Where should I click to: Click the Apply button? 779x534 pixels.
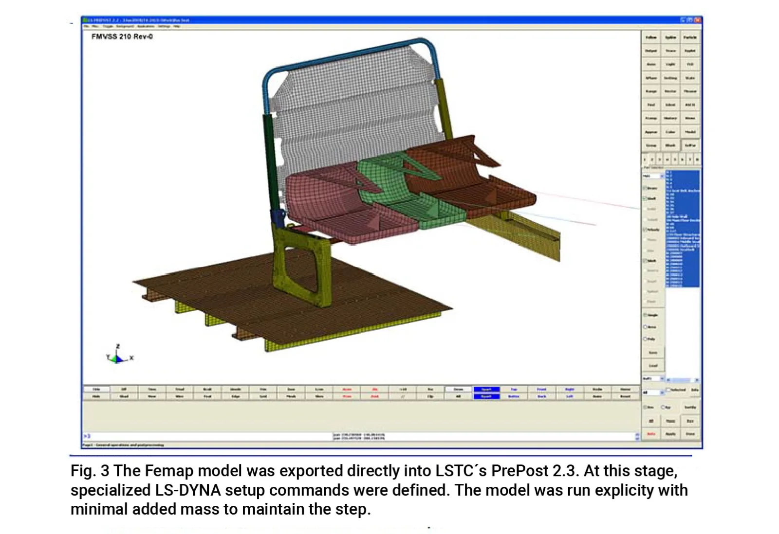pyautogui.click(x=670, y=434)
